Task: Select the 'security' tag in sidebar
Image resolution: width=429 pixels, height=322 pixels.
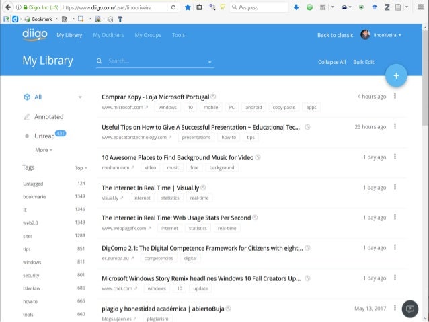Action: [x=31, y=276]
